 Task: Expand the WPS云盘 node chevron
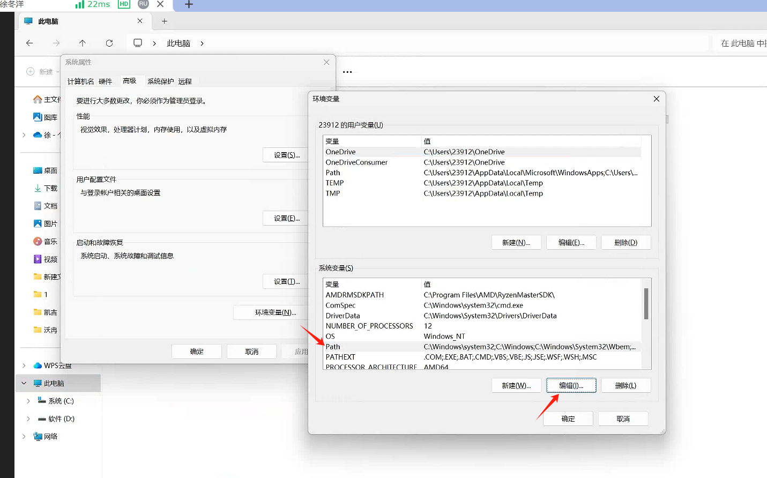tap(24, 365)
